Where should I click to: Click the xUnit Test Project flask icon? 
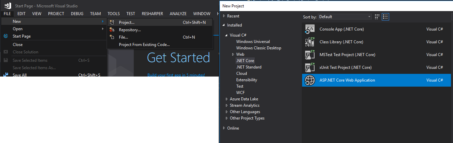click(x=310, y=67)
